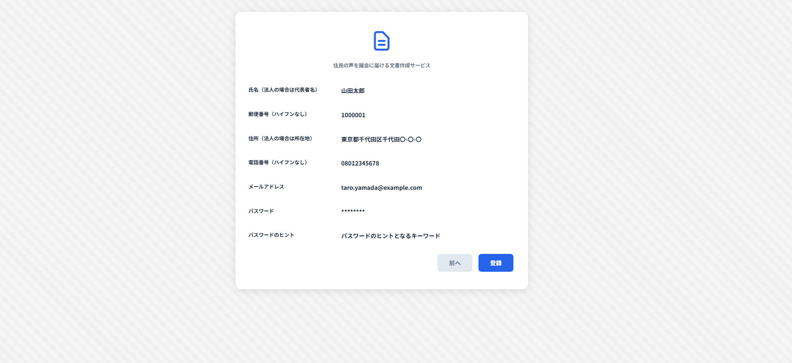Select the postal code value 1000001
This screenshot has height=363, width=792.
353,115
